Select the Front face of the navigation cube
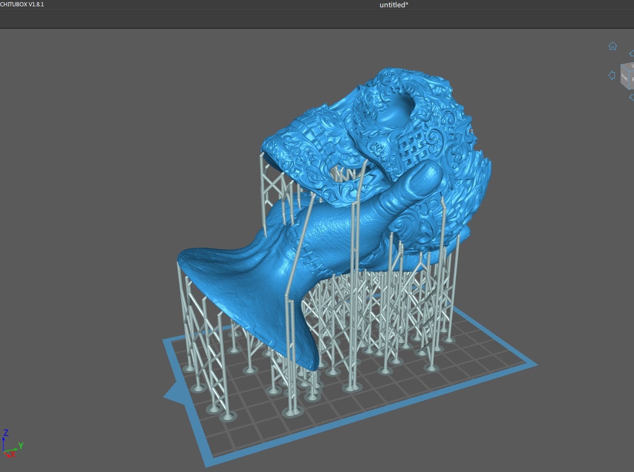Screen dimensions: 634x472 coord(625,77)
